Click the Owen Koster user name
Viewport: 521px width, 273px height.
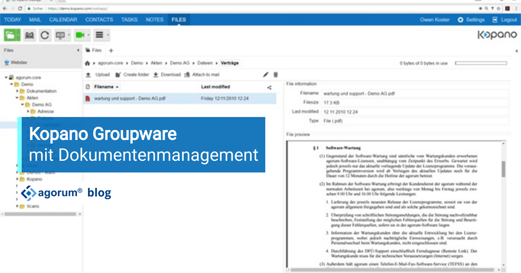tap(435, 20)
